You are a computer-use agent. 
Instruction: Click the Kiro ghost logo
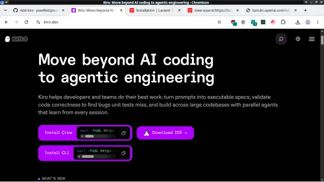tap(7, 39)
